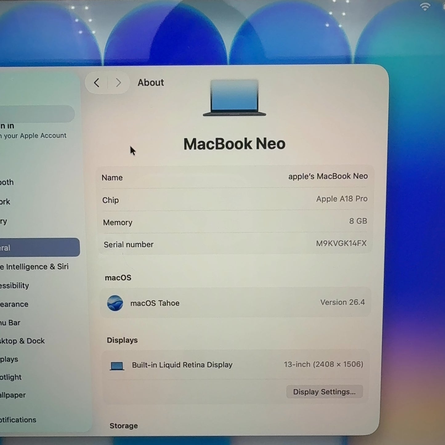445x445 pixels.
Task: Open Notifications settings in sidebar
Action: (x=18, y=420)
